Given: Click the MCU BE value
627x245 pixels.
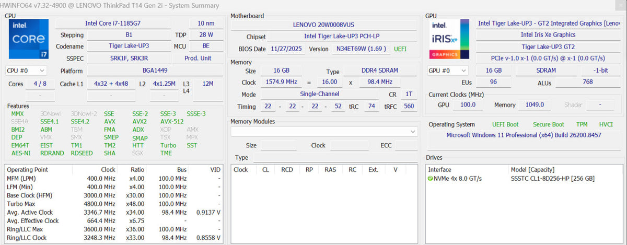Looking at the screenshot, I should click(x=206, y=46).
